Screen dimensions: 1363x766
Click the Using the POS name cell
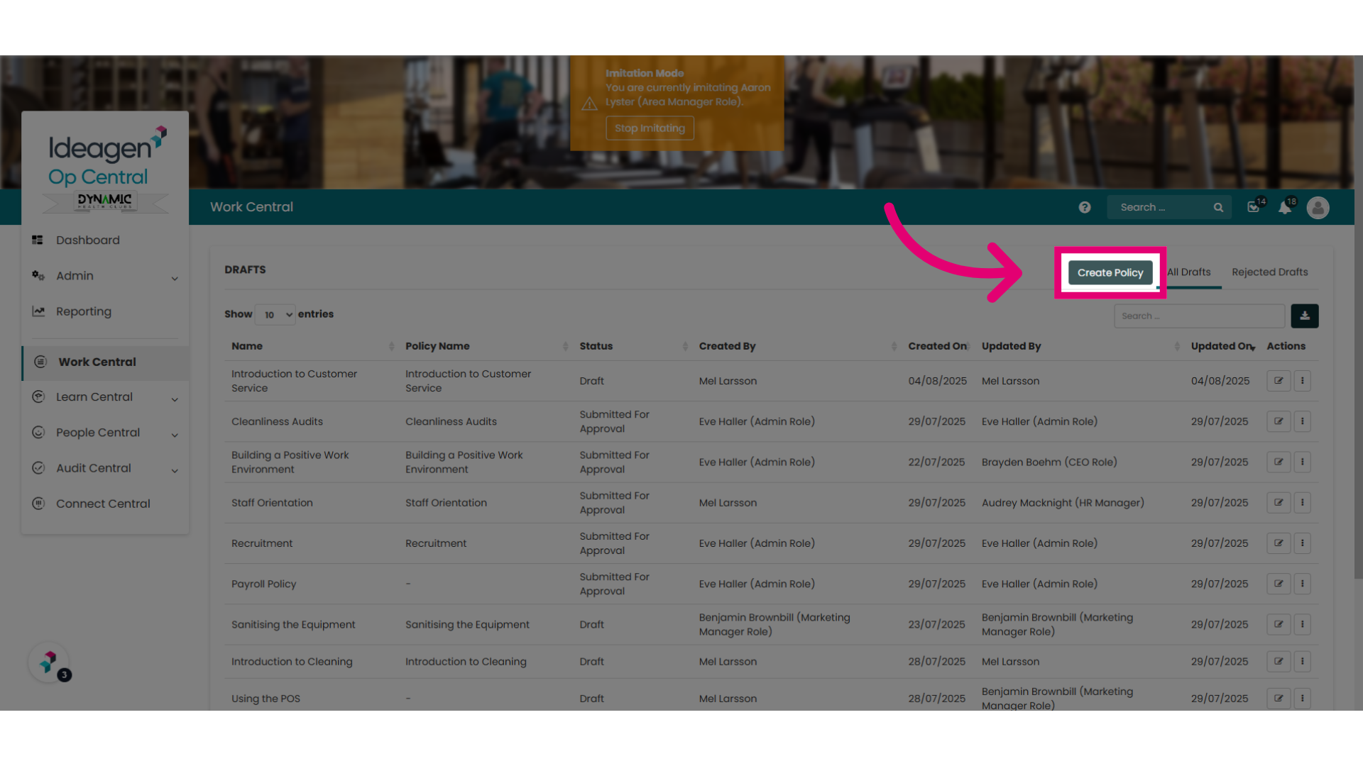pyautogui.click(x=266, y=699)
